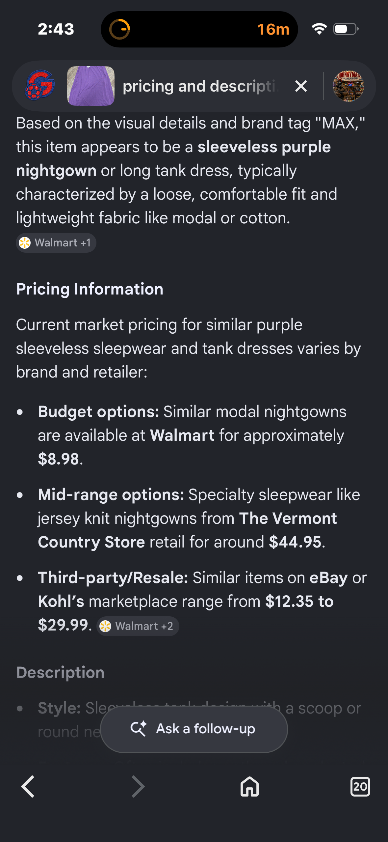
Task: Tap the Pricing Information heading
Action: coord(90,289)
